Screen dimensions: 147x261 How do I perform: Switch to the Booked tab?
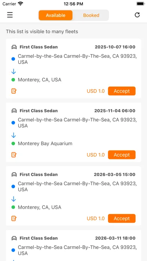point(91,15)
